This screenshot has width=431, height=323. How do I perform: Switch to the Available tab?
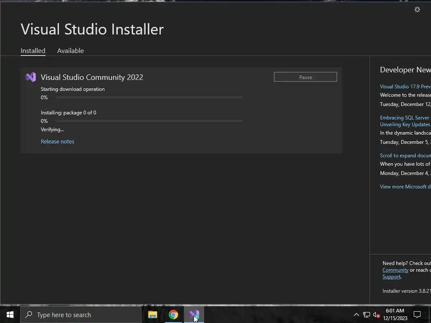(x=70, y=51)
